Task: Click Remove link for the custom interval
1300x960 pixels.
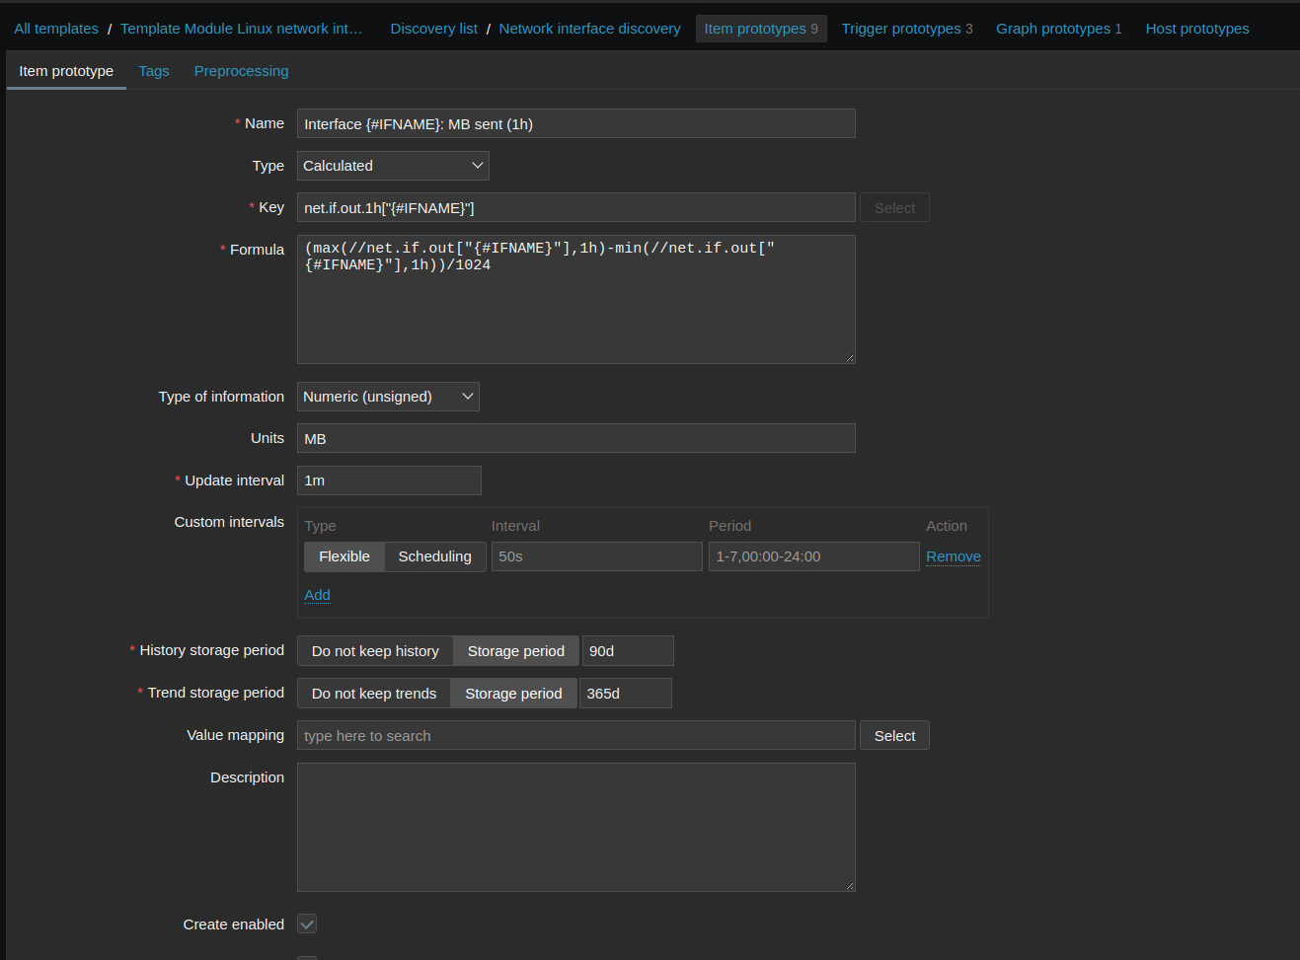Action: [953, 556]
